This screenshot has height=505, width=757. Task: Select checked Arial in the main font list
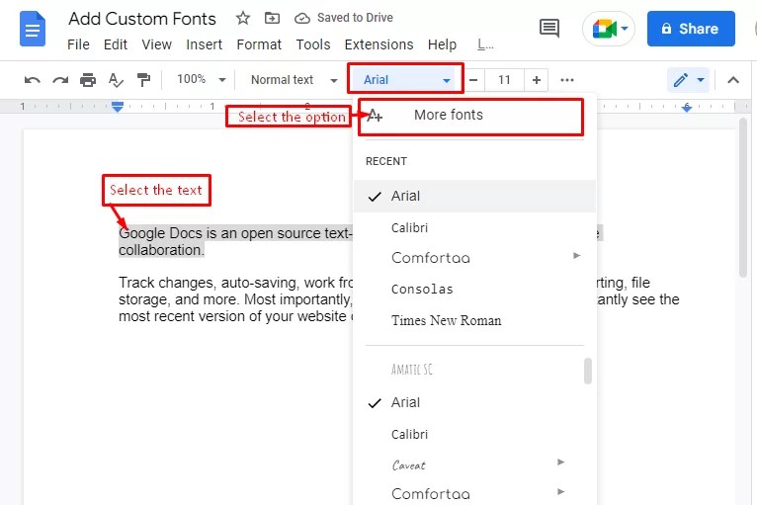467,402
